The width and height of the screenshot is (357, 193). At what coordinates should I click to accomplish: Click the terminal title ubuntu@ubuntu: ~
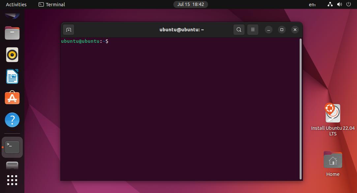click(182, 30)
